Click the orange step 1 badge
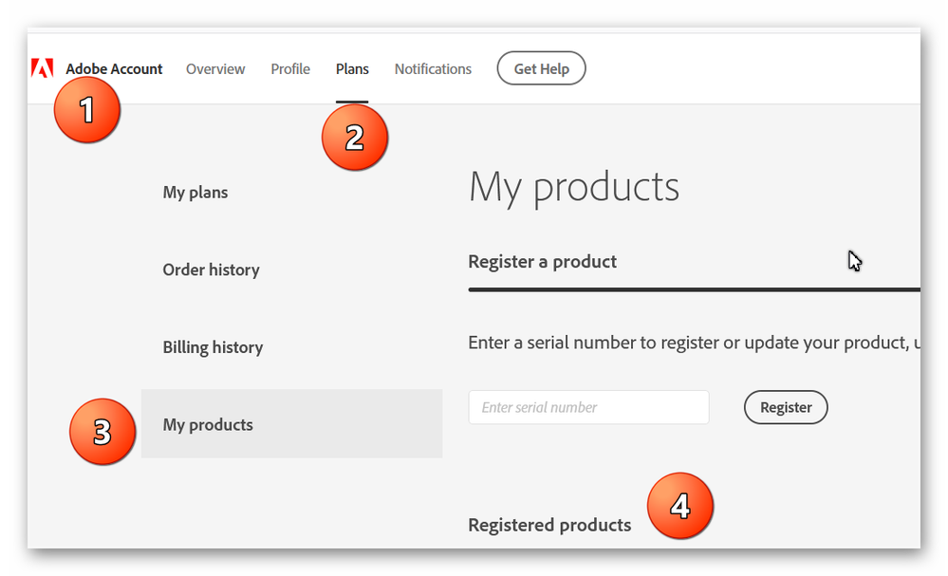This screenshot has width=948, height=576. click(86, 110)
